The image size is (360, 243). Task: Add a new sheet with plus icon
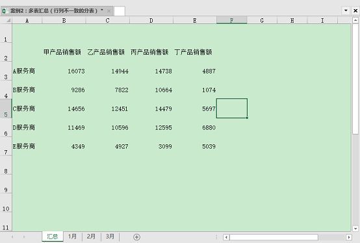point(136,237)
